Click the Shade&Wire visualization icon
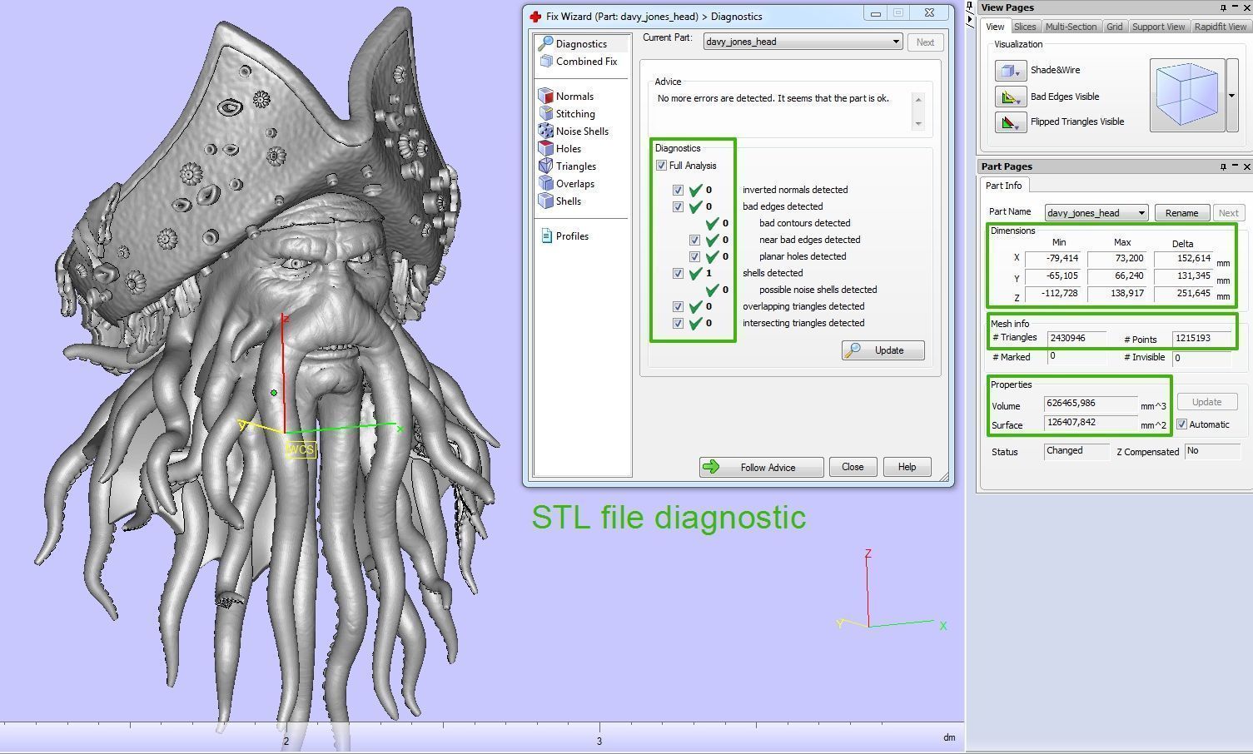 pos(1011,71)
